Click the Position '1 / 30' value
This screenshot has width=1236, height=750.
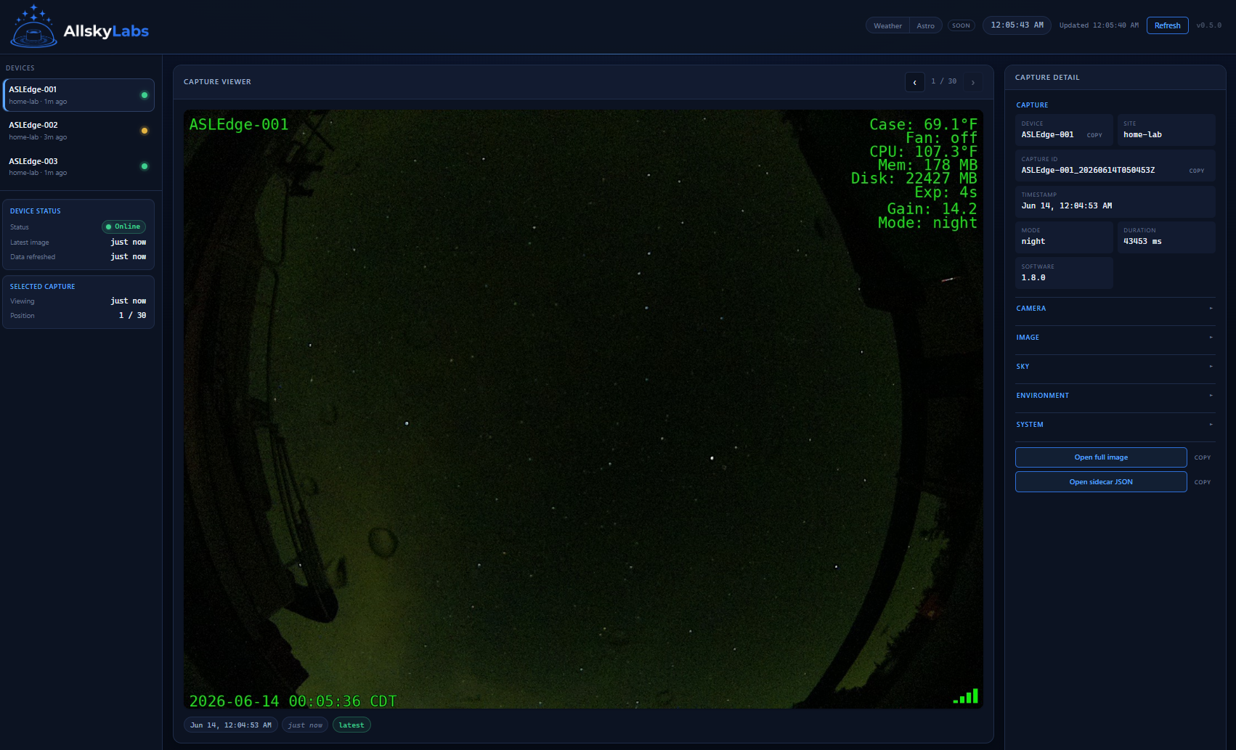(133, 316)
